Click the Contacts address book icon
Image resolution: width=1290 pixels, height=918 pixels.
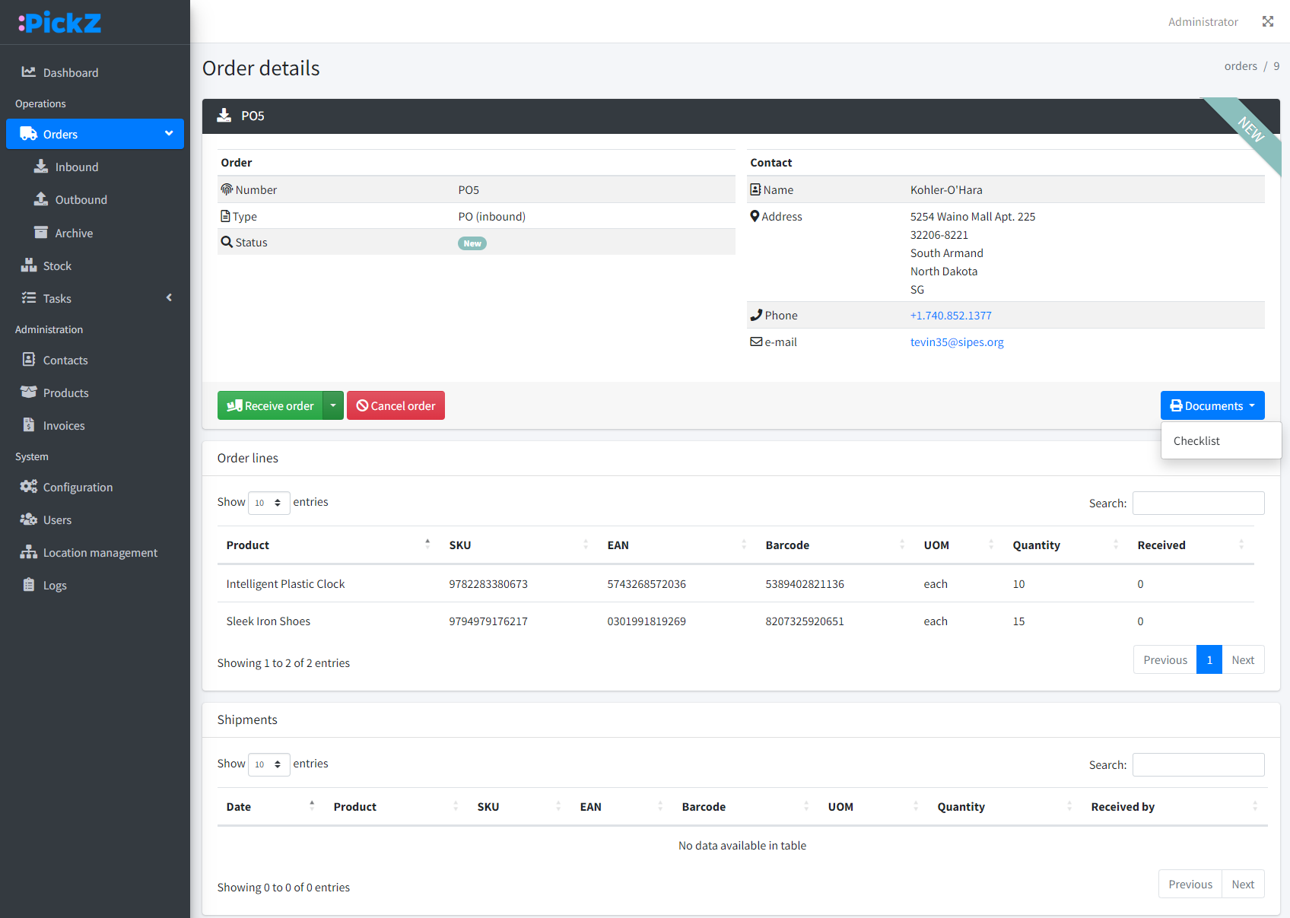(29, 360)
